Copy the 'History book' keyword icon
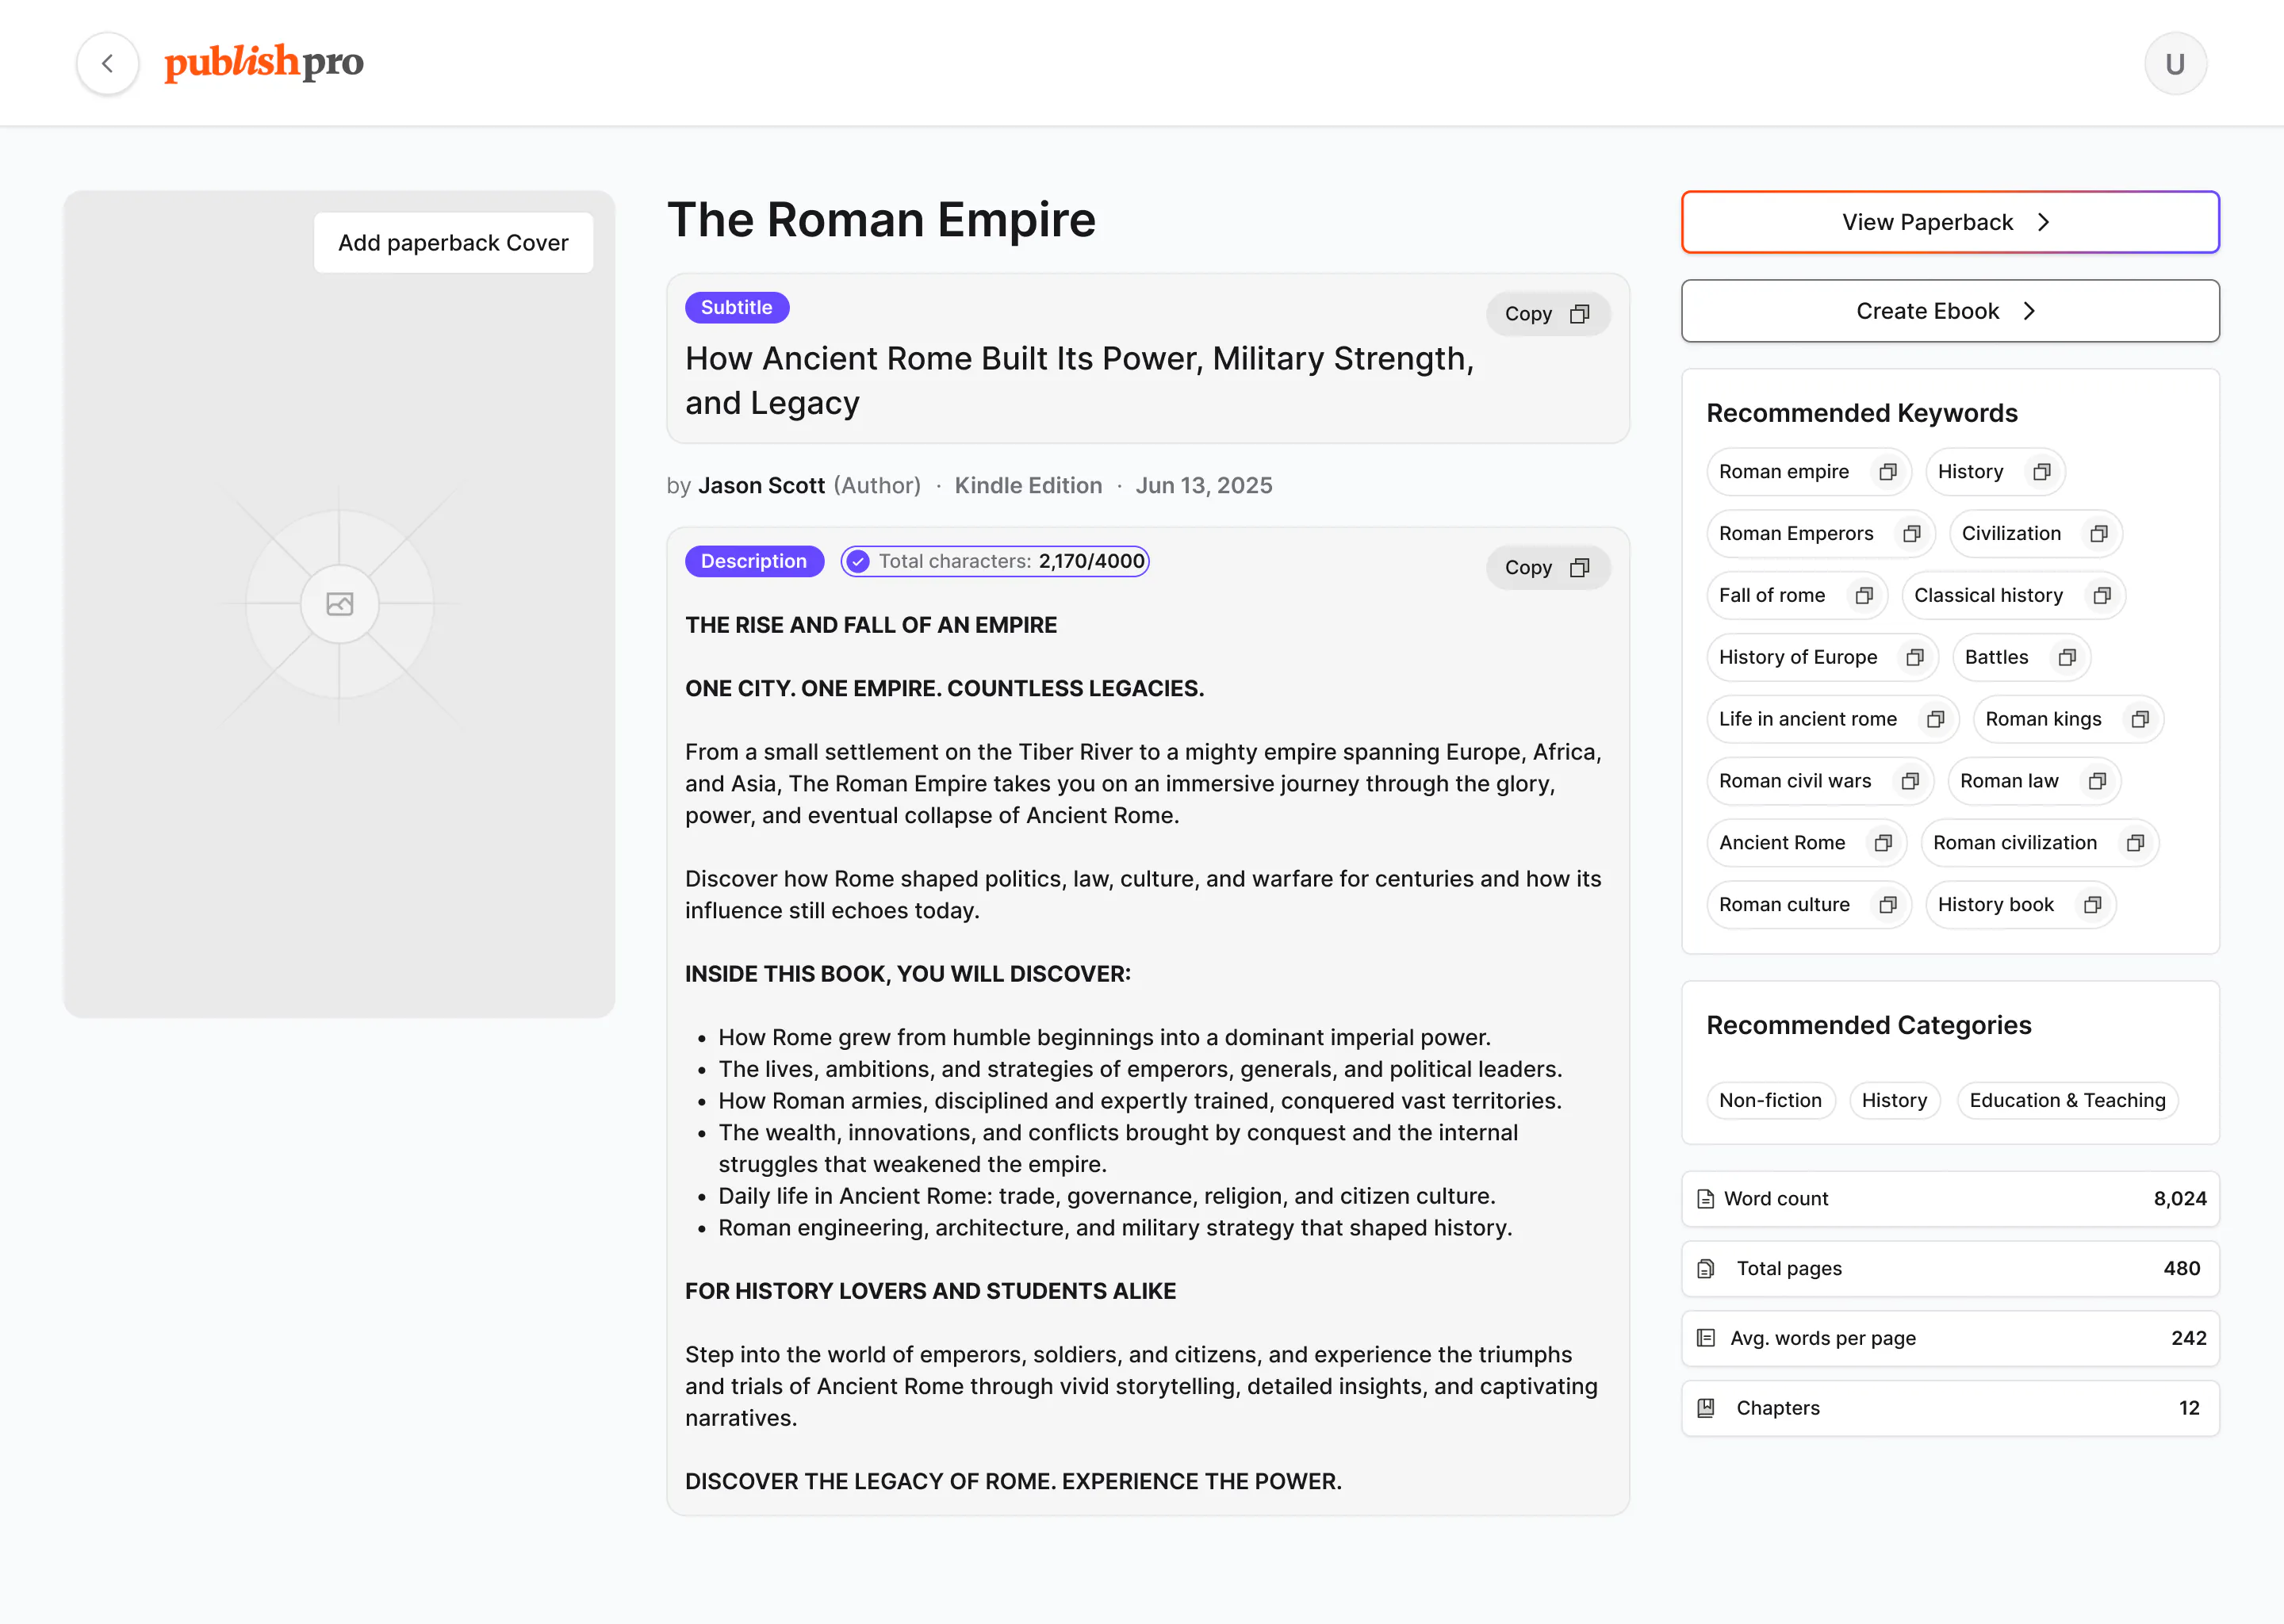 click(x=2091, y=905)
